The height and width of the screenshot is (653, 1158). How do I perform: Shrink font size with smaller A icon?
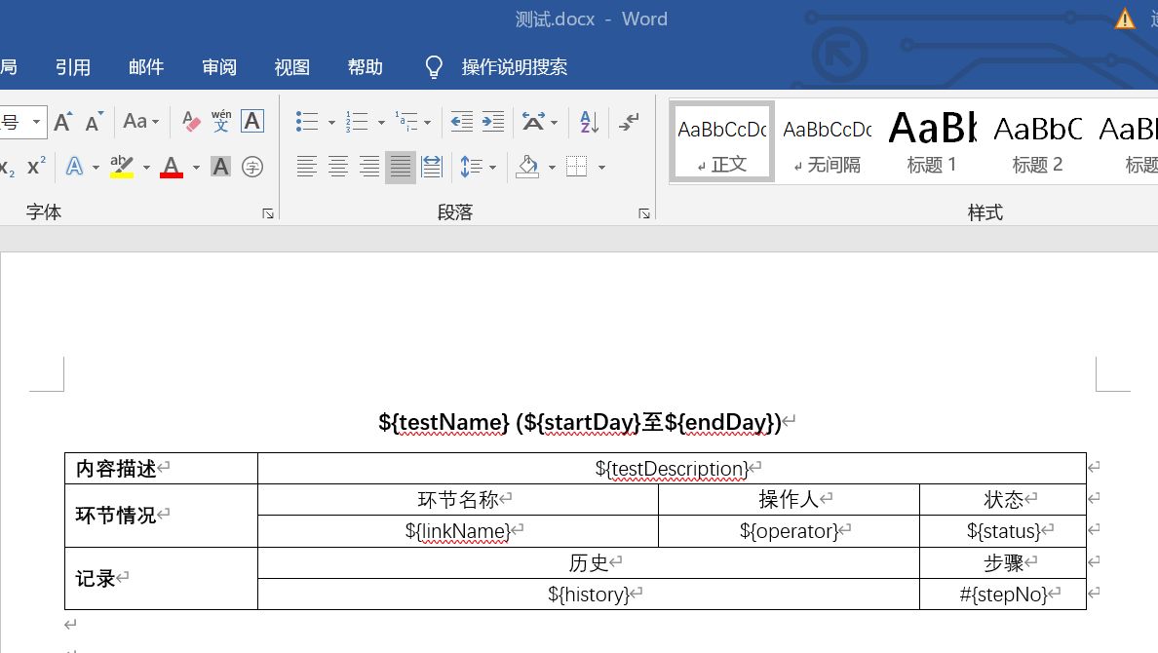[94, 122]
